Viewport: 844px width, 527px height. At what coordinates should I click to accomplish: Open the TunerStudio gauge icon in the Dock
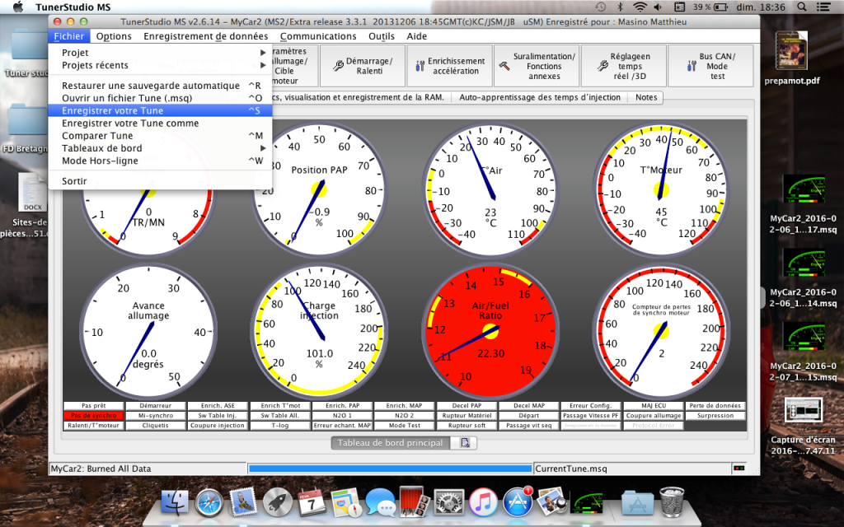point(588,502)
